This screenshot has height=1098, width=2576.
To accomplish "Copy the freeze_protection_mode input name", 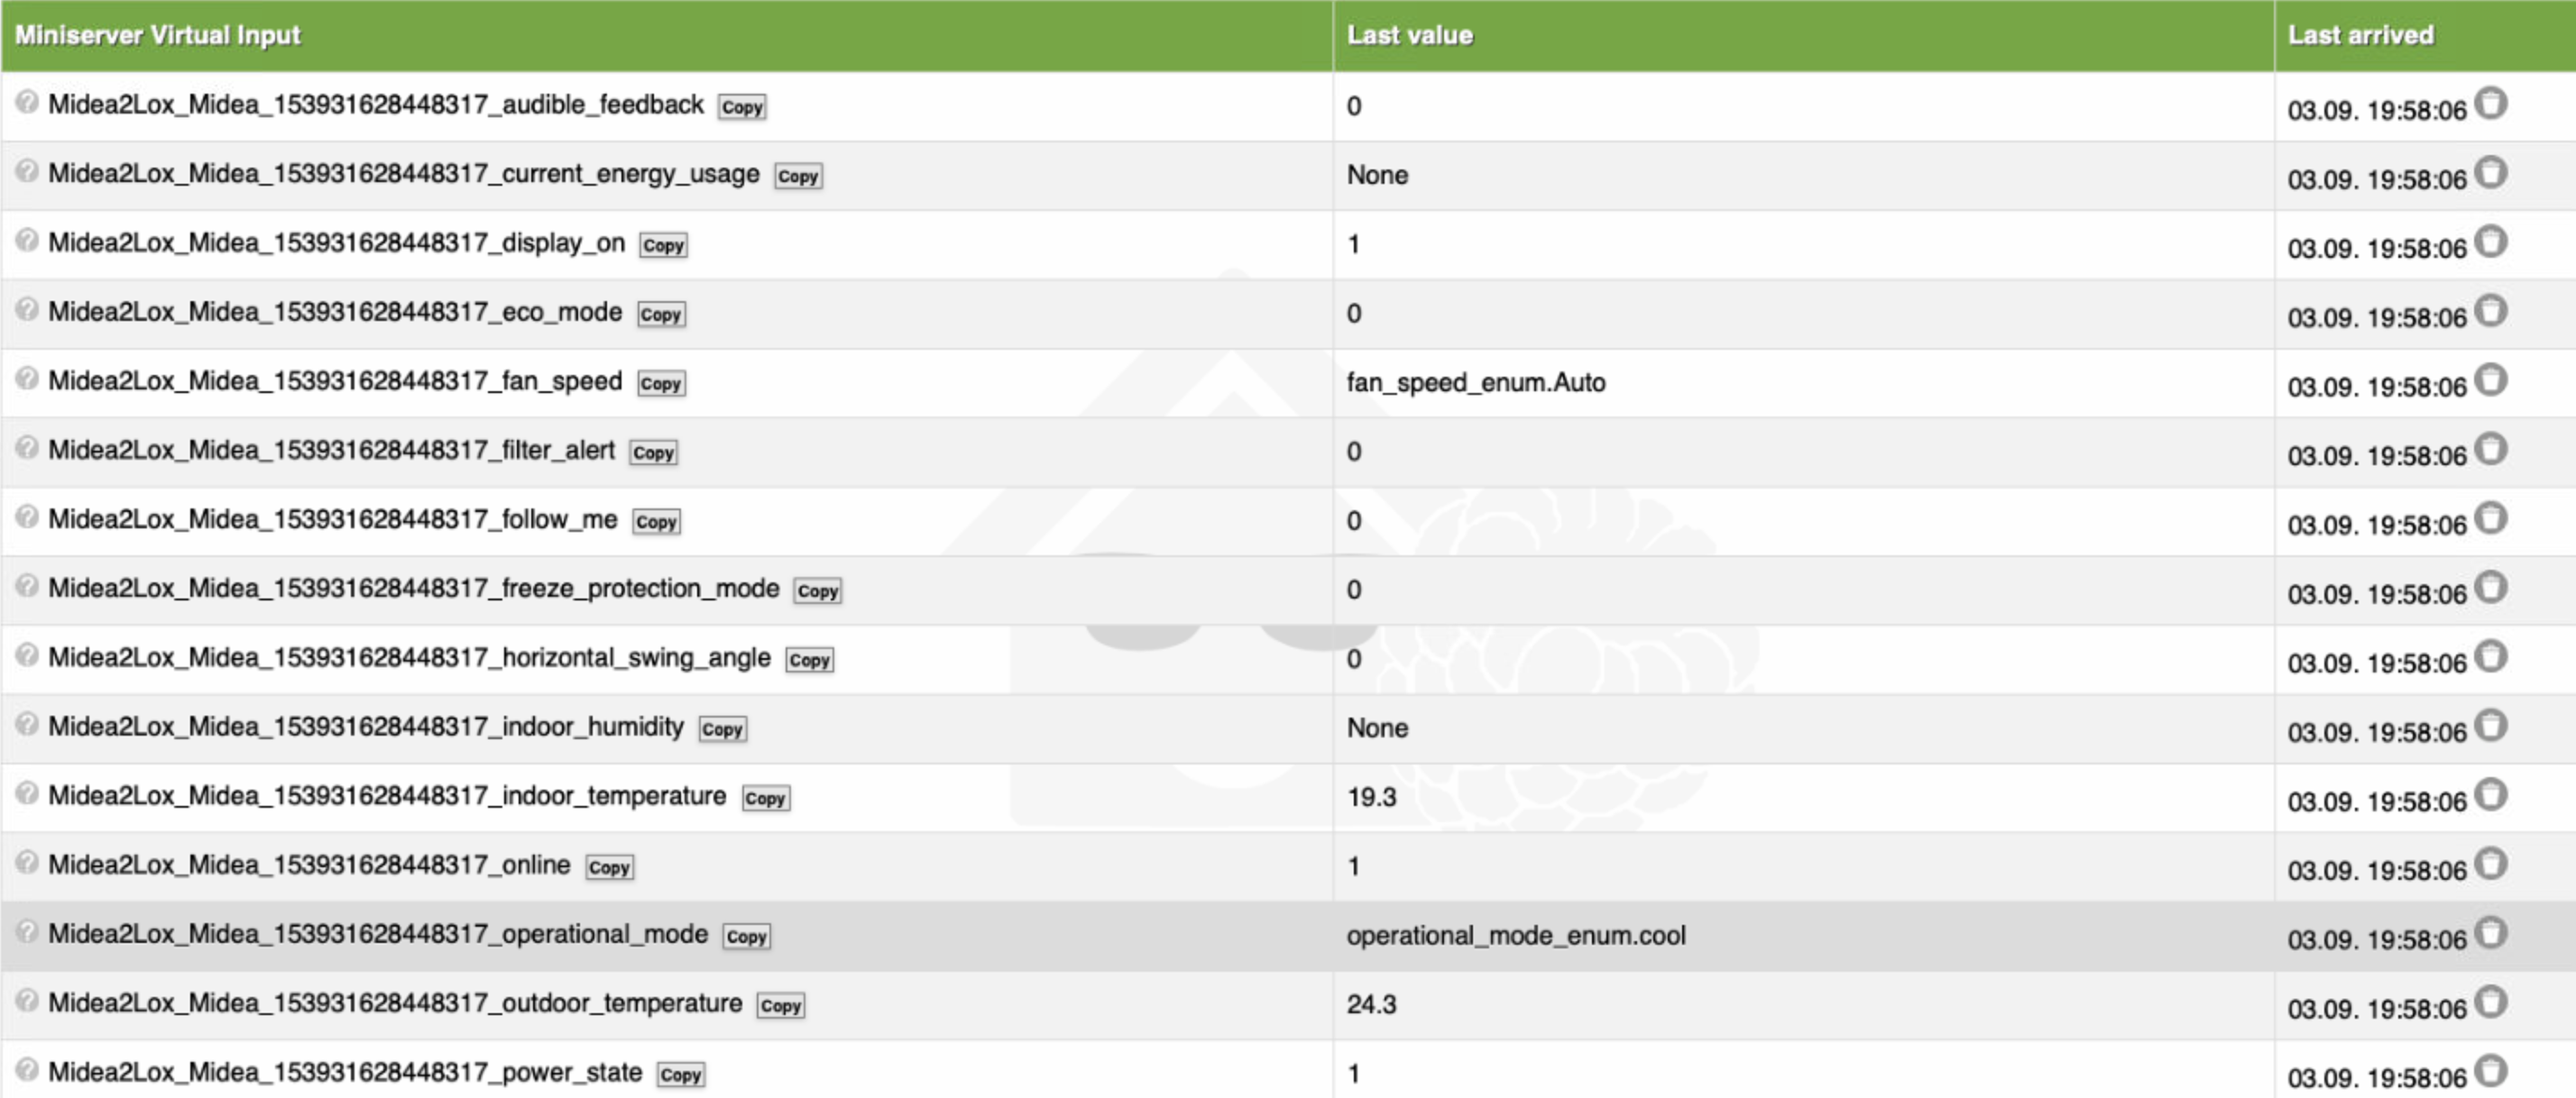I will [x=817, y=591].
